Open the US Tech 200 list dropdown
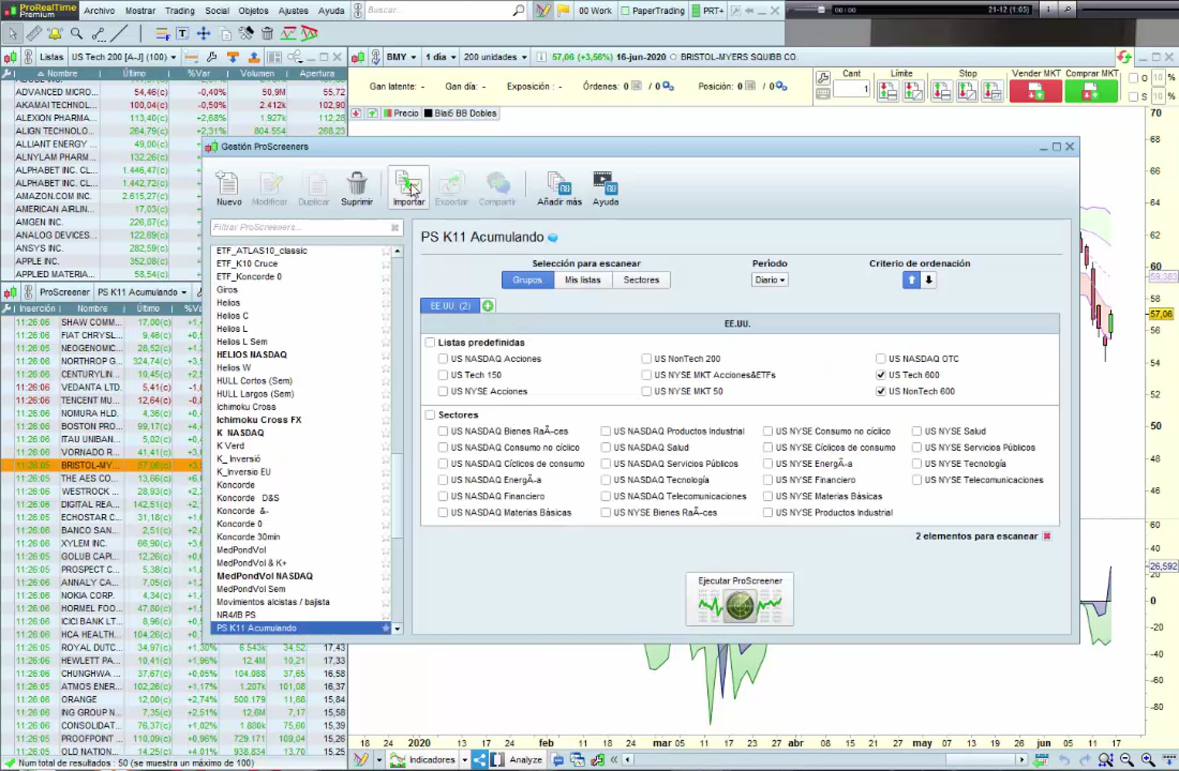This screenshot has width=1179, height=771. tap(124, 57)
